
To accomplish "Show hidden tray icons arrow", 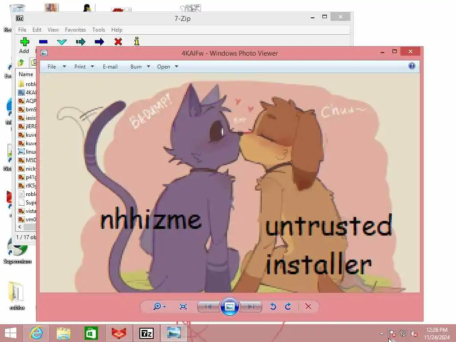I will pyautogui.click(x=382, y=334).
